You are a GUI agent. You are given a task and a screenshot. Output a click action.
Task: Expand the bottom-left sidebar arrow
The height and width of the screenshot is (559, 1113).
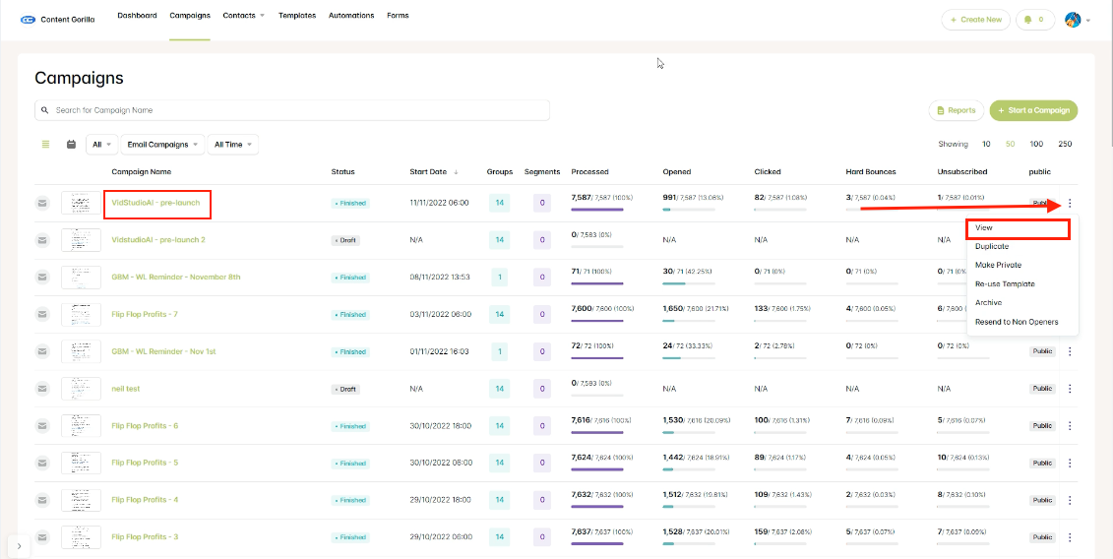tap(21, 546)
